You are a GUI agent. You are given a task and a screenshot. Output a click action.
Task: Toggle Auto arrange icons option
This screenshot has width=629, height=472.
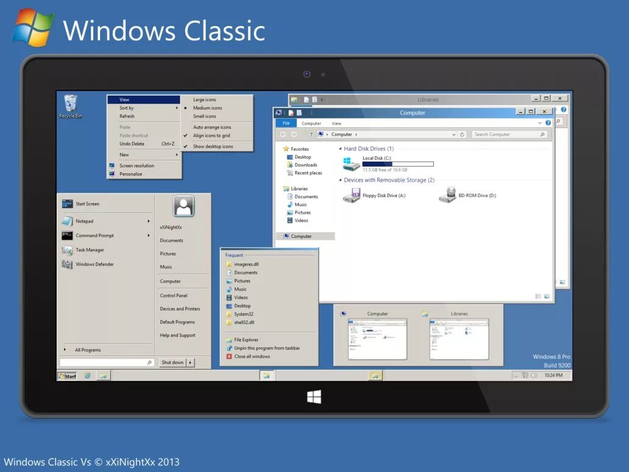click(212, 127)
